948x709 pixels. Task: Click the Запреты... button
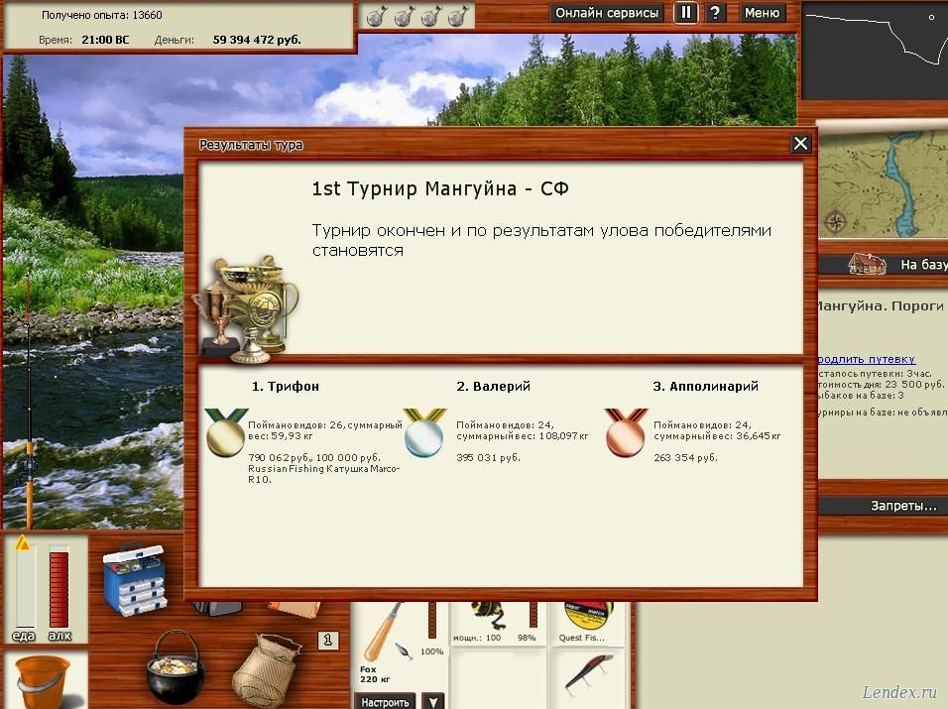(902, 506)
